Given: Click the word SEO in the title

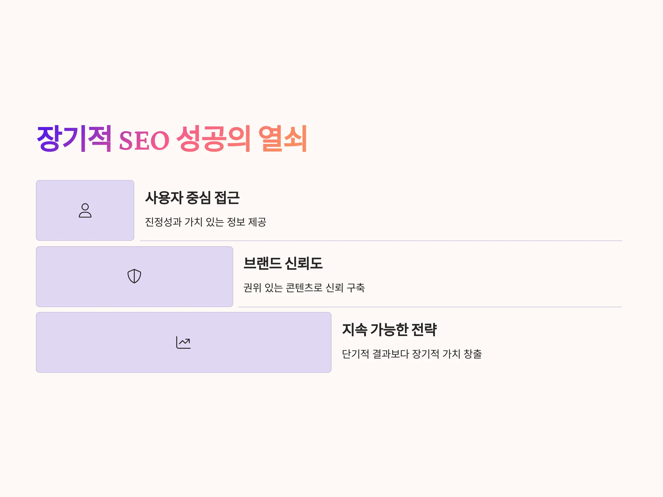Looking at the screenshot, I should pos(144,140).
